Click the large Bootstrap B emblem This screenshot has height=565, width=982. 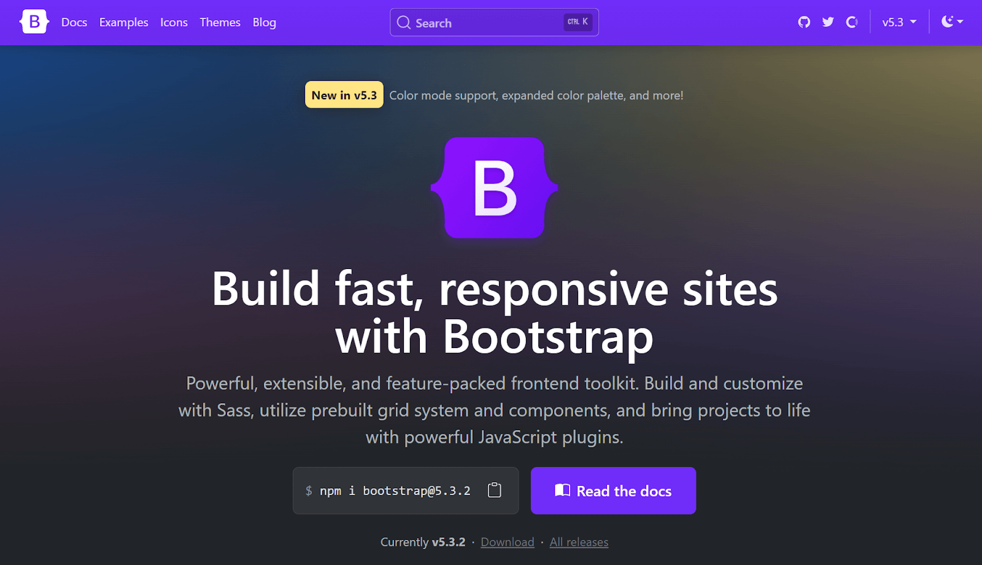tap(495, 187)
